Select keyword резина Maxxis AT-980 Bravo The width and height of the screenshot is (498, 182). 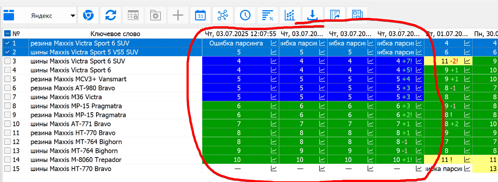73,88
